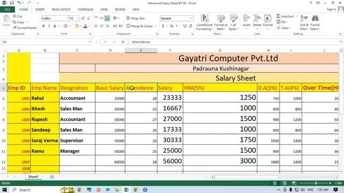Image resolution: width=344 pixels, height=193 pixels.
Task: Open the Windows Start menu
Action: (4, 190)
